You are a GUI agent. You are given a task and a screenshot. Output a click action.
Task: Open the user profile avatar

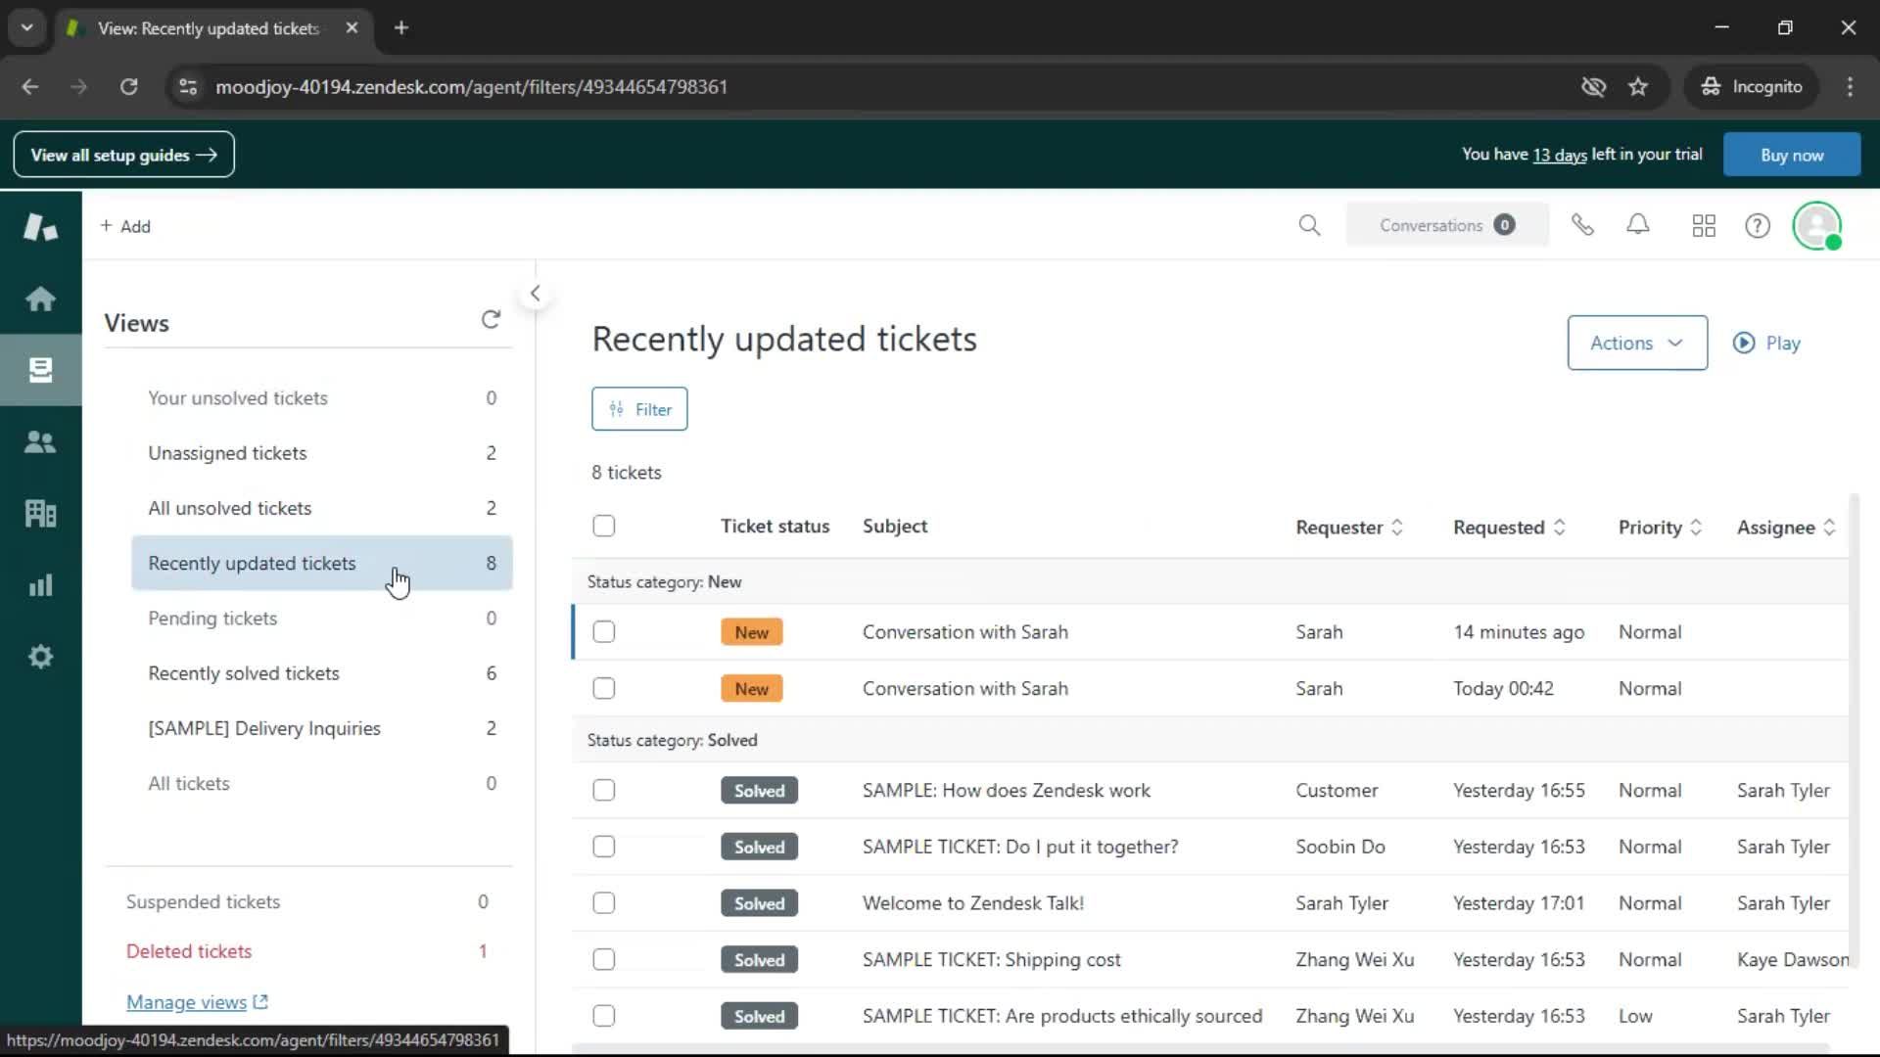pos(1817,226)
